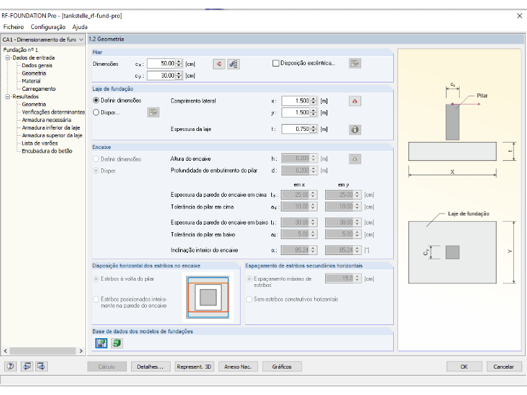Select the Definir dimensões radio under Encaixe

click(x=96, y=159)
